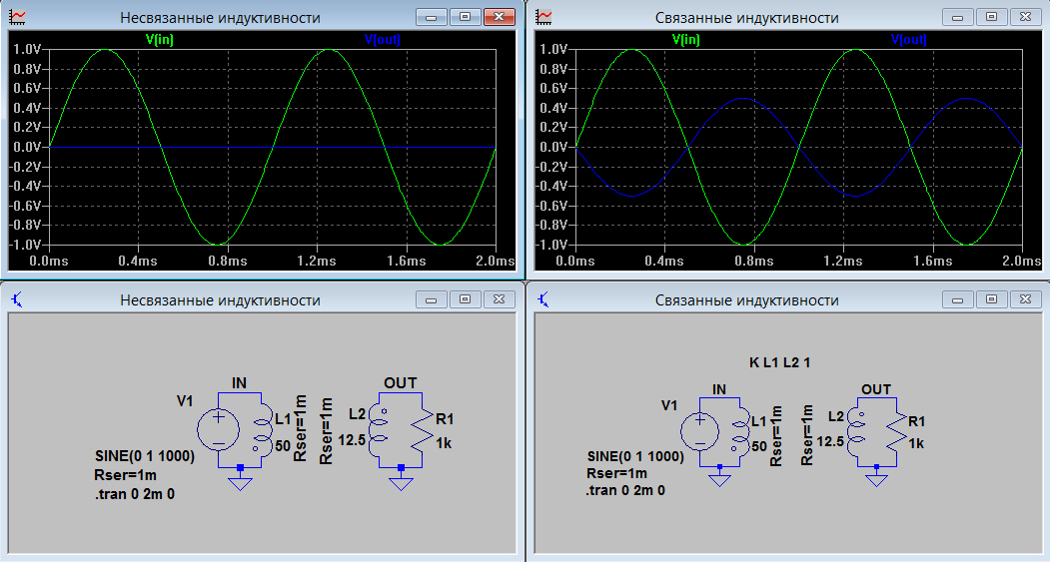Click inductor L1 symbol in coupled schematic
The height and width of the screenshot is (562, 1050).
tap(740, 431)
